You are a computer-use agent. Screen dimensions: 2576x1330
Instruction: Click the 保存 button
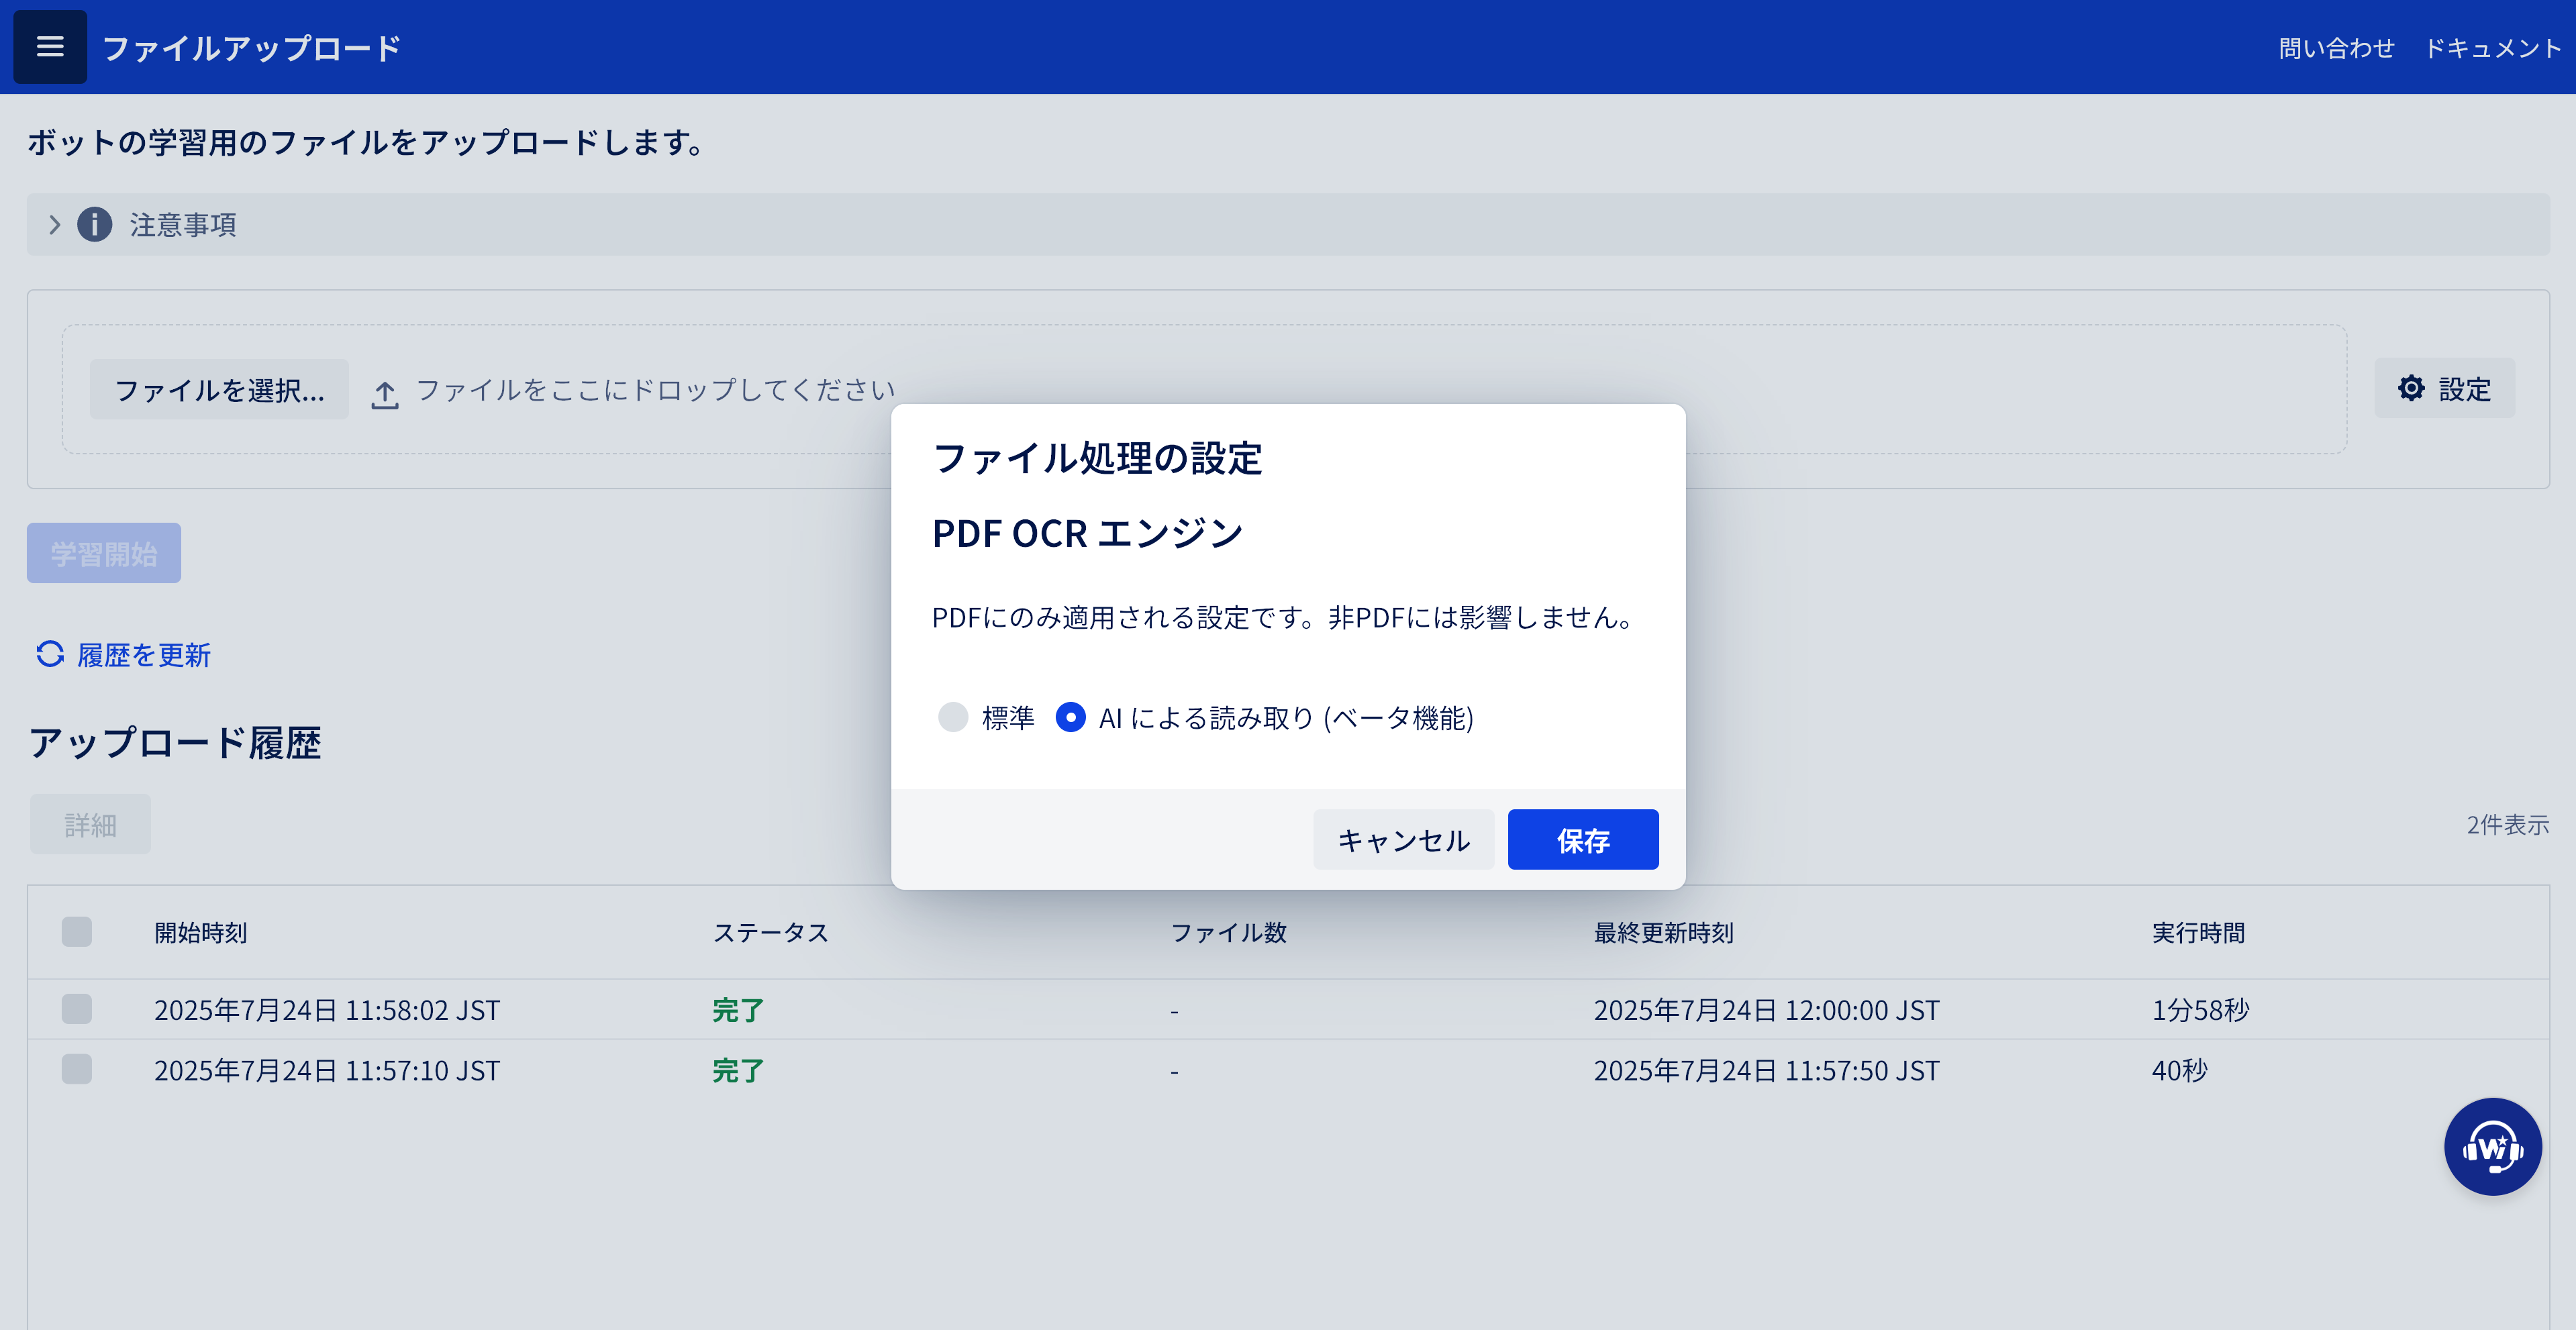tap(1582, 840)
